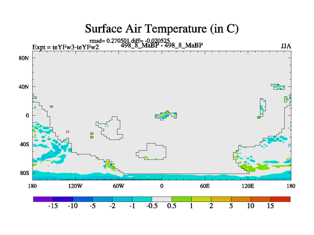This screenshot has width=314, height=235.
Task: Click the '60E' longitude axis label
Action: [205, 185]
